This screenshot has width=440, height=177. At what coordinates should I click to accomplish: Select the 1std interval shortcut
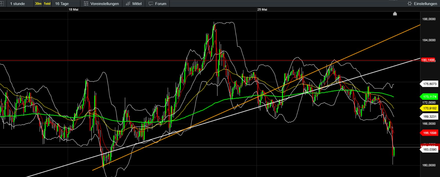47,4
